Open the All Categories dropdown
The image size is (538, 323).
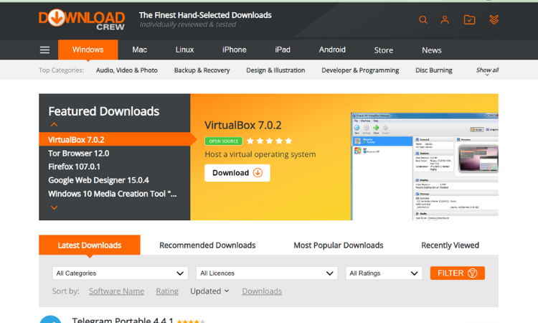point(120,273)
